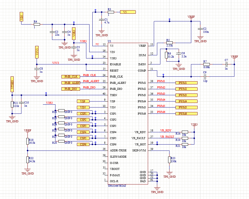This screenshot has height=199, width=249.
Task: Select resistor R23 150k
Action: [x=170, y=160]
